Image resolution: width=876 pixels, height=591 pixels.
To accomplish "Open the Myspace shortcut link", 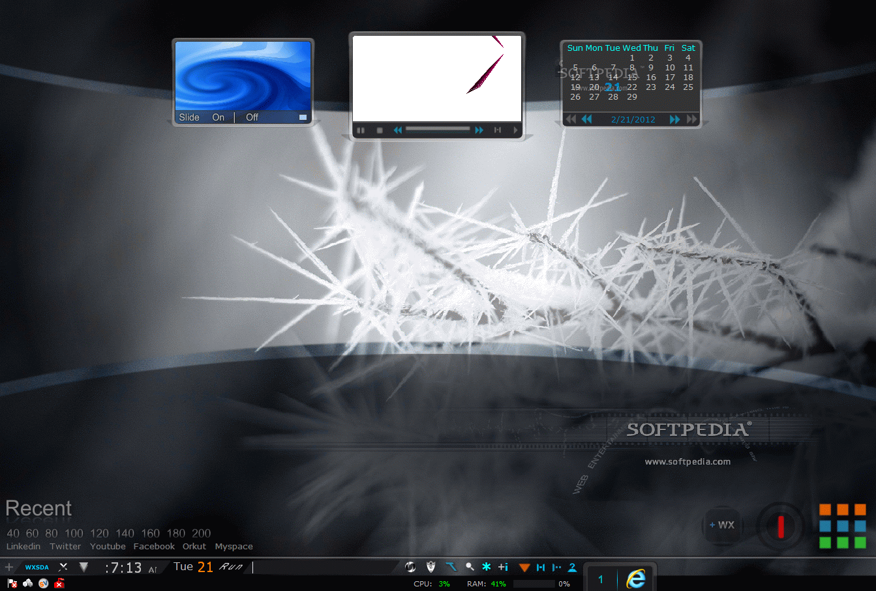I will click(234, 547).
